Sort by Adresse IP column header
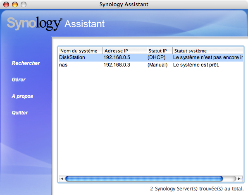248x195 pixels. pyautogui.click(x=125, y=51)
